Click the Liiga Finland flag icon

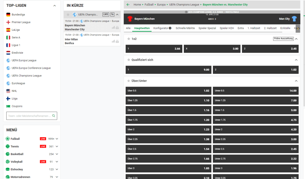[x=8, y=99]
